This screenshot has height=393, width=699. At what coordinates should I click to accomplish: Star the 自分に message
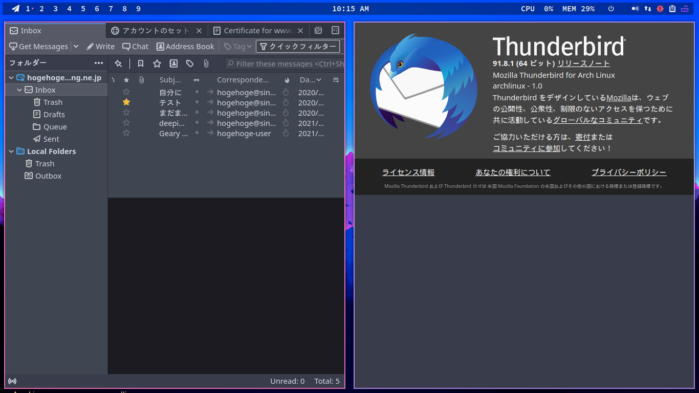pyautogui.click(x=126, y=92)
